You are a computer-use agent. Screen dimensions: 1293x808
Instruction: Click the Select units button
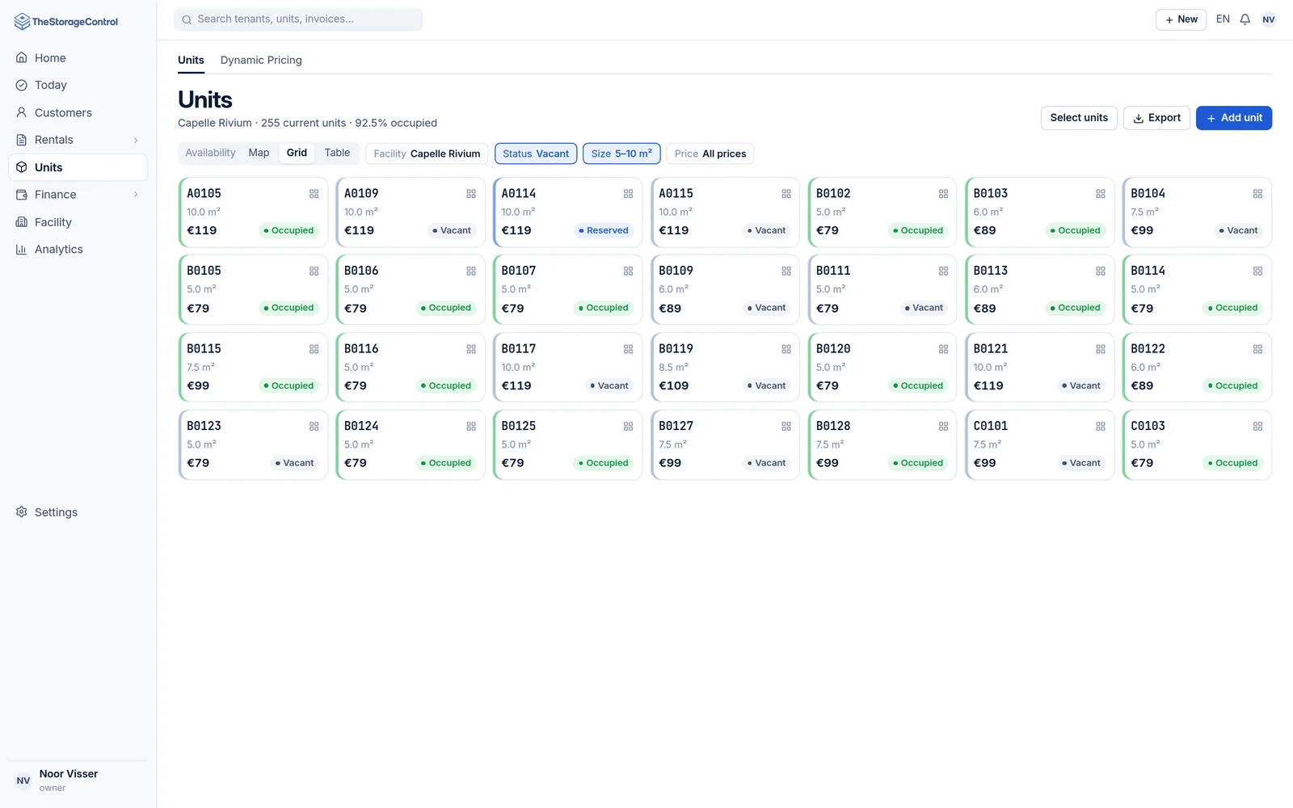pyautogui.click(x=1079, y=118)
